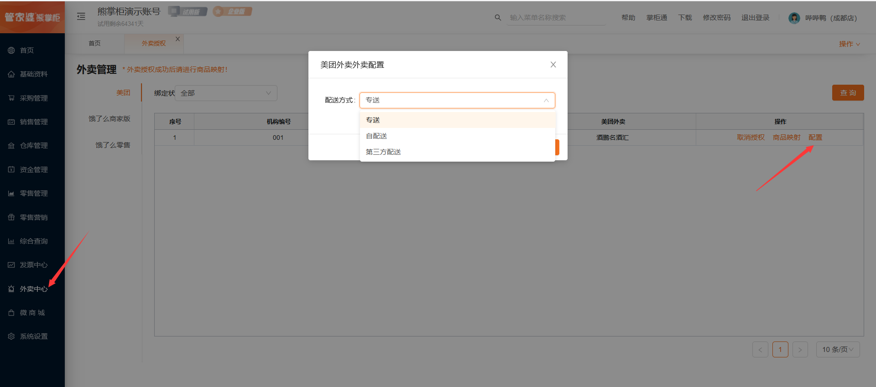Click the 试用版 badge
The image size is (876, 387).
click(x=188, y=11)
